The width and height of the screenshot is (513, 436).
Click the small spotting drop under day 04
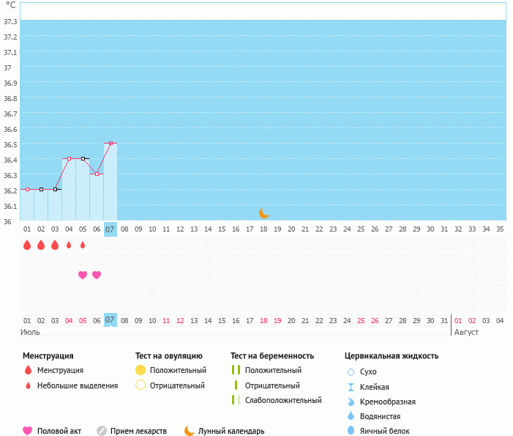pos(69,245)
